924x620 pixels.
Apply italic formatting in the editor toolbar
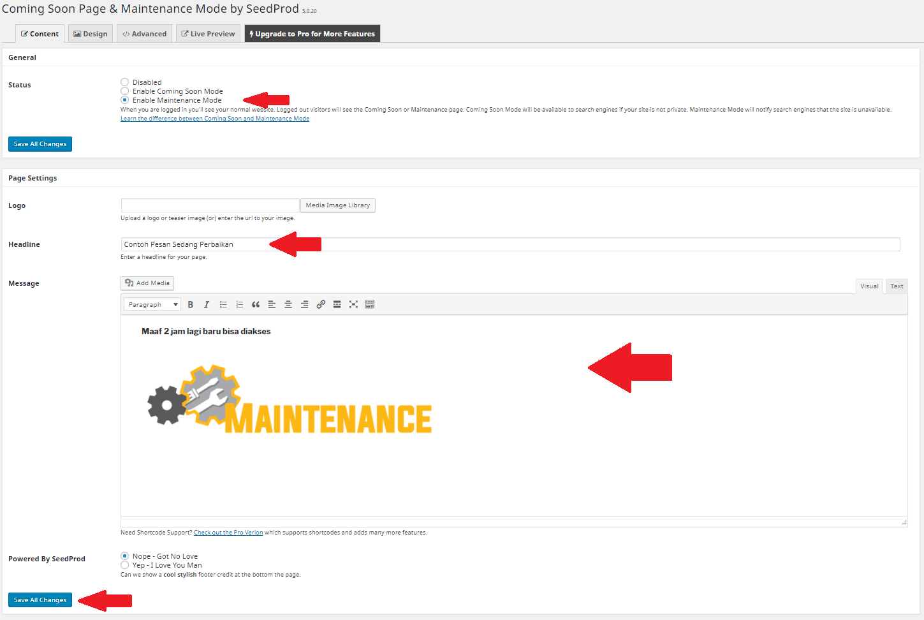click(206, 304)
